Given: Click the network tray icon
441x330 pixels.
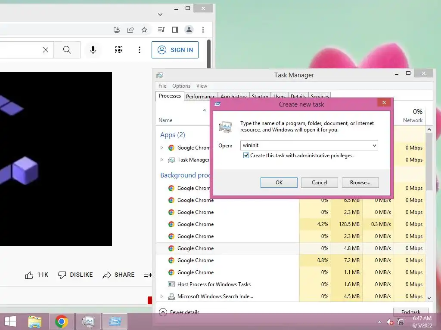Looking at the screenshot, I should (x=401, y=322).
